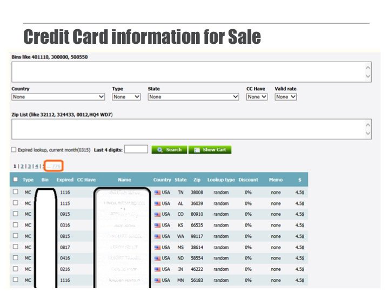Viewport: 389px width, 292px height.
Task: Go to results page 2
Action: [22, 167]
